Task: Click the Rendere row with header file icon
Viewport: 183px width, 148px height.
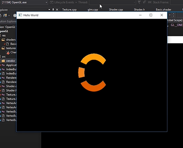Action: pyautogui.click(x=8, y=82)
